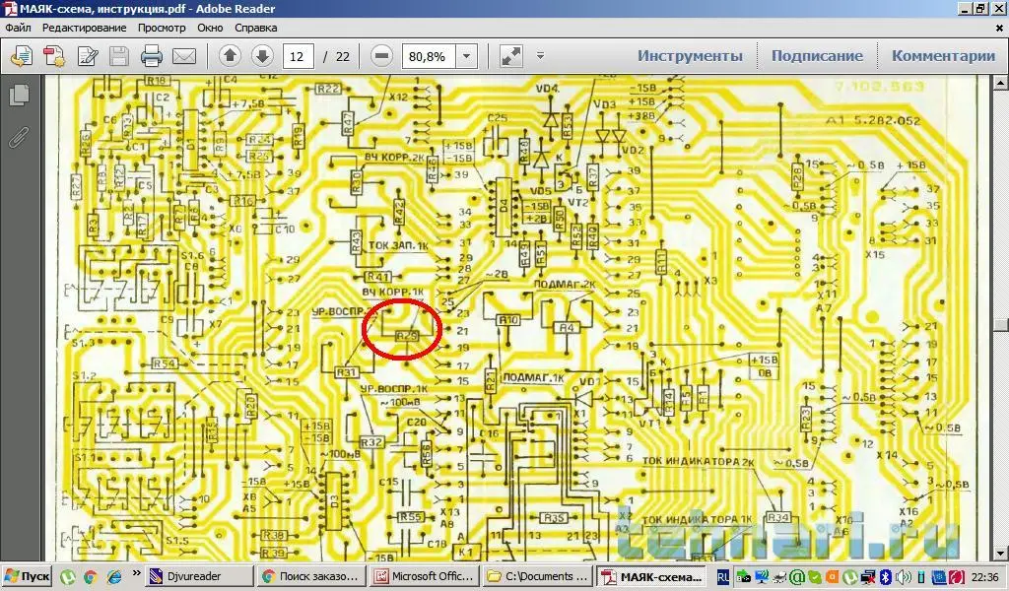Viewport: 1009px width, 591px height.
Task: Click the Bluetooth tray icon
Action: click(x=885, y=577)
